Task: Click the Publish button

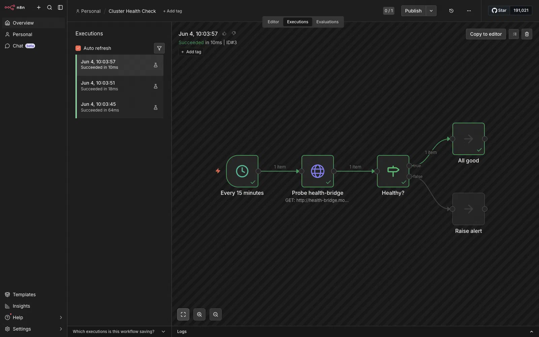Action: click(x=413, y=11)
